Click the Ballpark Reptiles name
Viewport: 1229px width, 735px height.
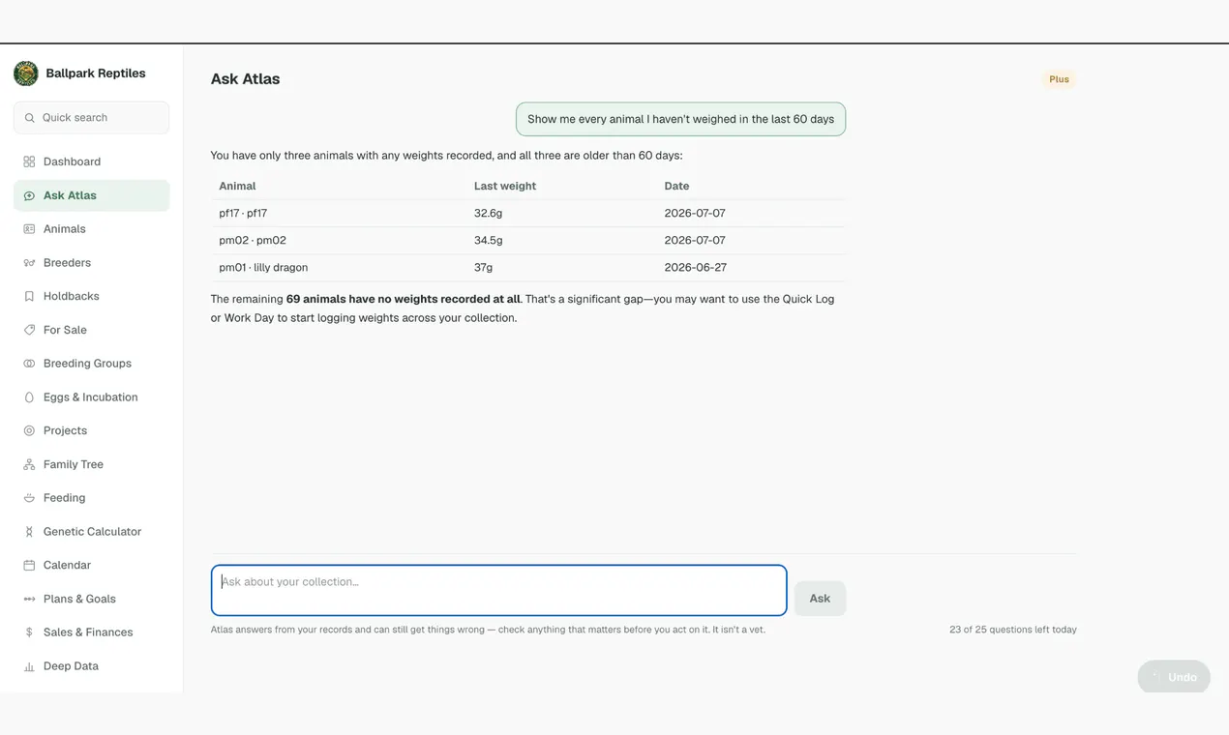96,73
